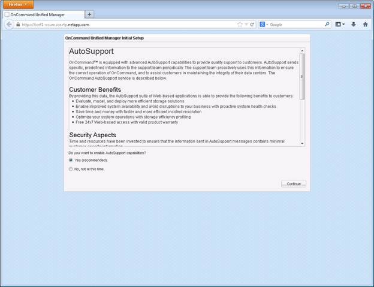
Task: Click the padlock site identity icon
Action: pos(18,25)
